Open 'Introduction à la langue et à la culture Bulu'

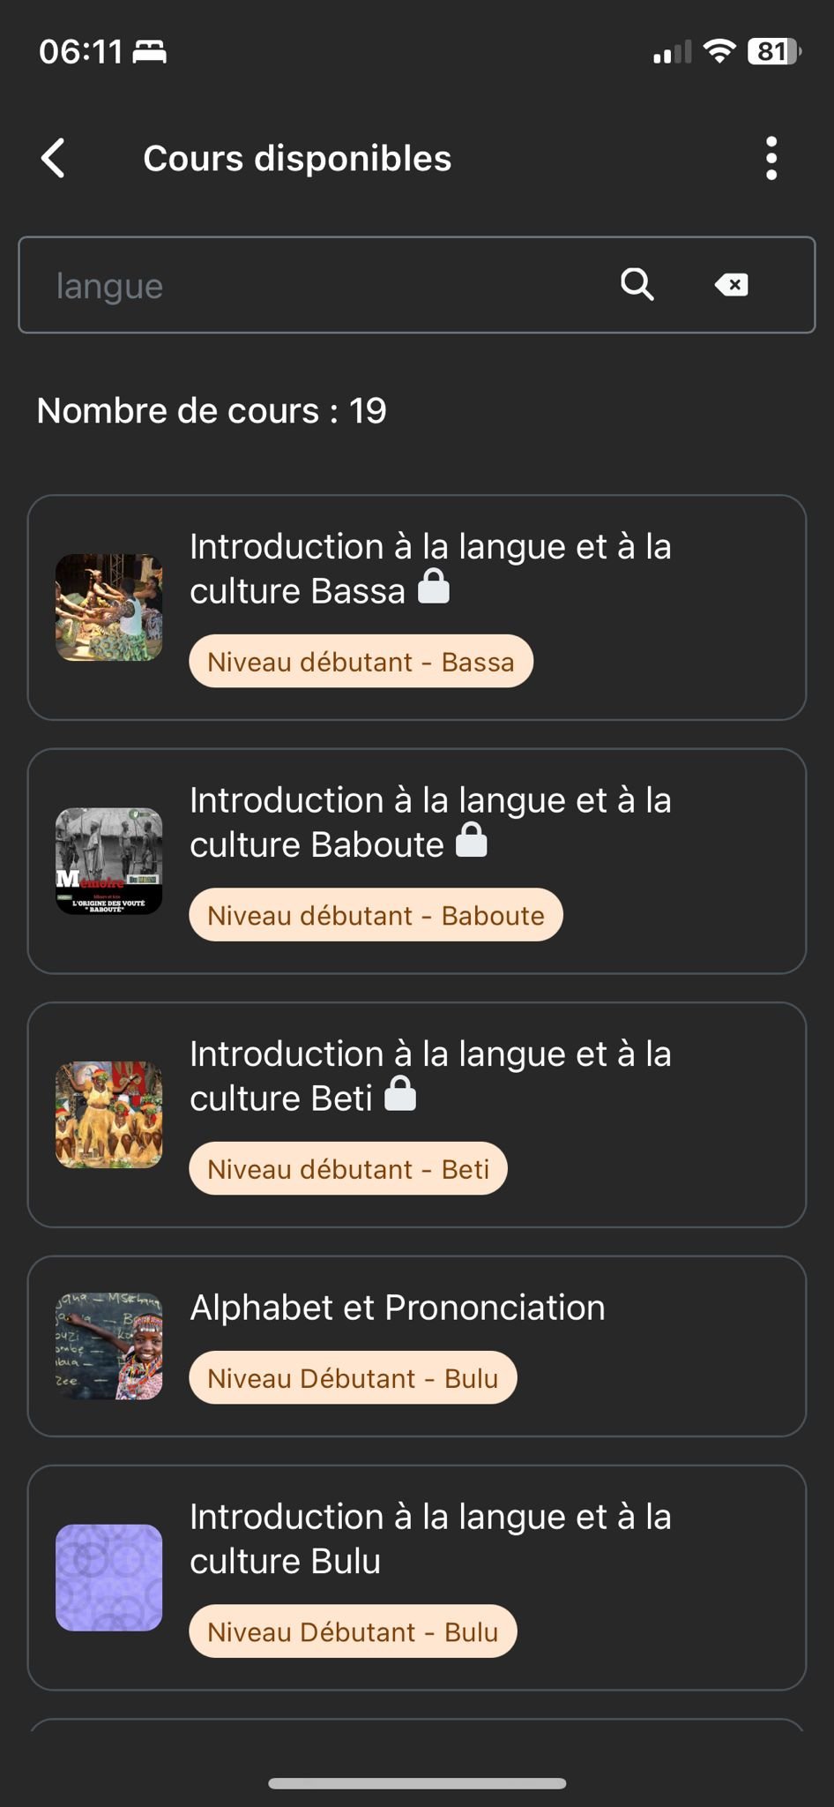pos(430,1539)
